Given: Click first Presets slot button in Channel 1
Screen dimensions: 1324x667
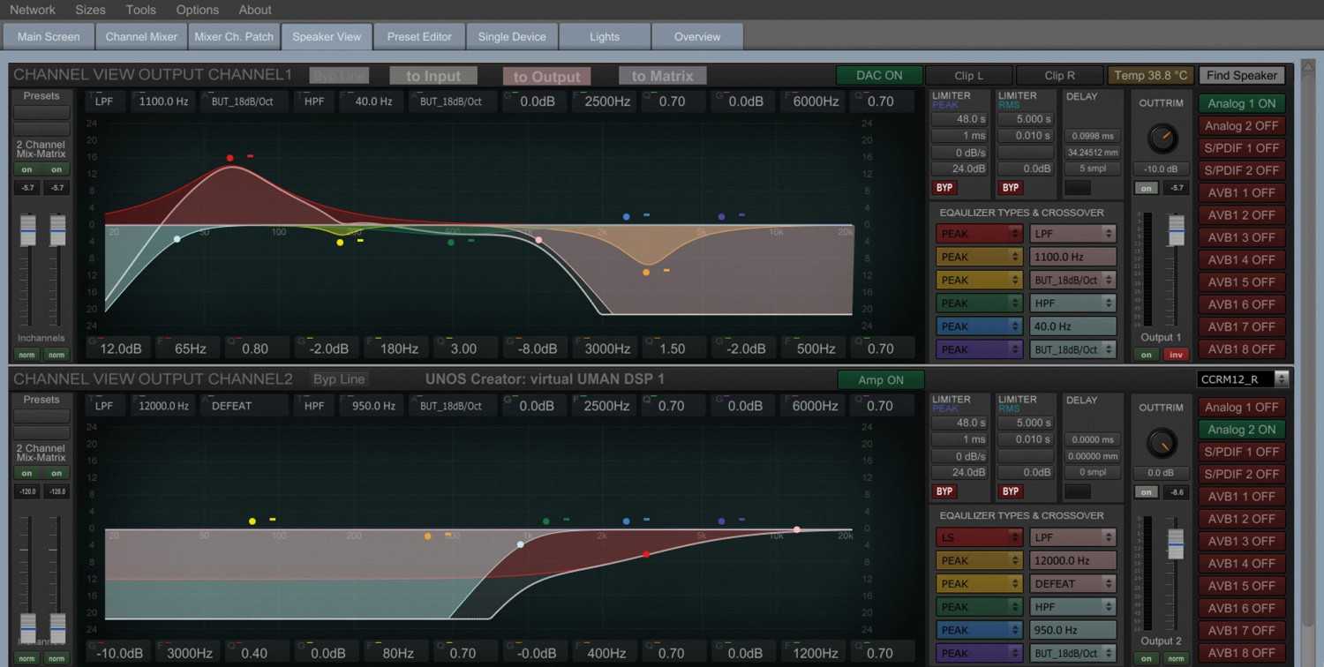Looking at the screenshot, I should click(x=41, y=113).
